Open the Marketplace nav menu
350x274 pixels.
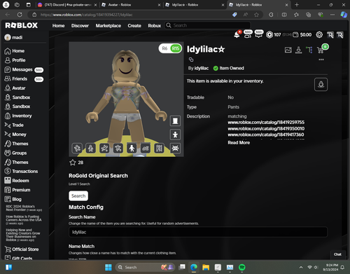108,26
